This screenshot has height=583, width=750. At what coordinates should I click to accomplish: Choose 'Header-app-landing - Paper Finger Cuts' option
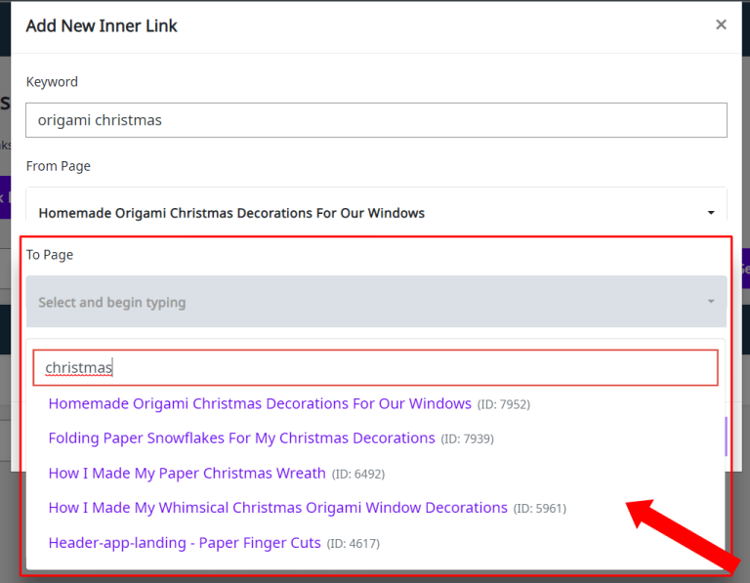(185, 543)
